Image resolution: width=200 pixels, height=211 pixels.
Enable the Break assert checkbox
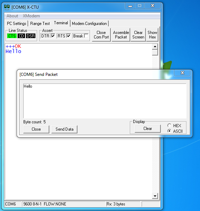pyautogui.click(x=86, y=36)
